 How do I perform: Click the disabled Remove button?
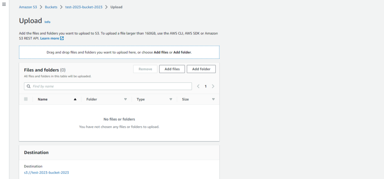(x=145, y=69)
